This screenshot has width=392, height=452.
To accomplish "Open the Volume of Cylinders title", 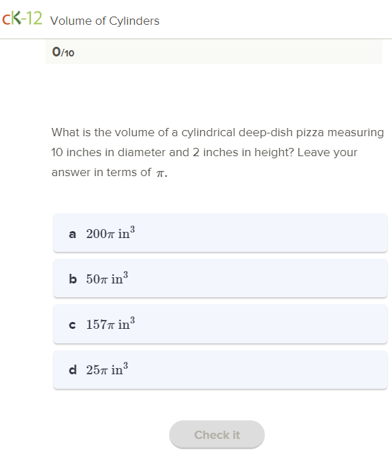I will click(105, 21).
